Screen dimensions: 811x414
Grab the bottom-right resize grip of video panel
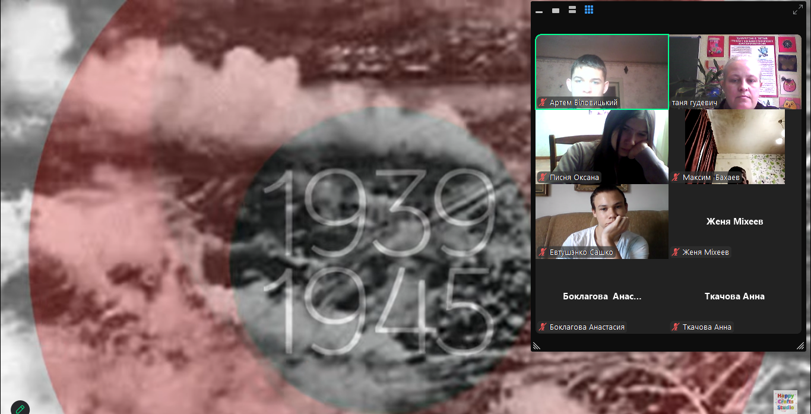click(x=800, y=346)
